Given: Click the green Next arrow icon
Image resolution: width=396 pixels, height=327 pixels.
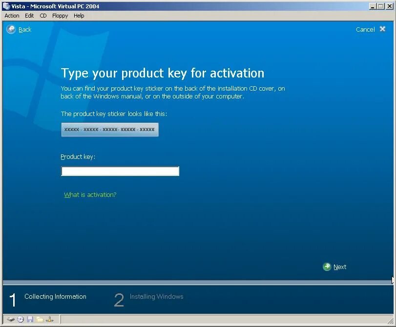Looking at the screenshot, I should pyautogui.click(x=327, y=267).
